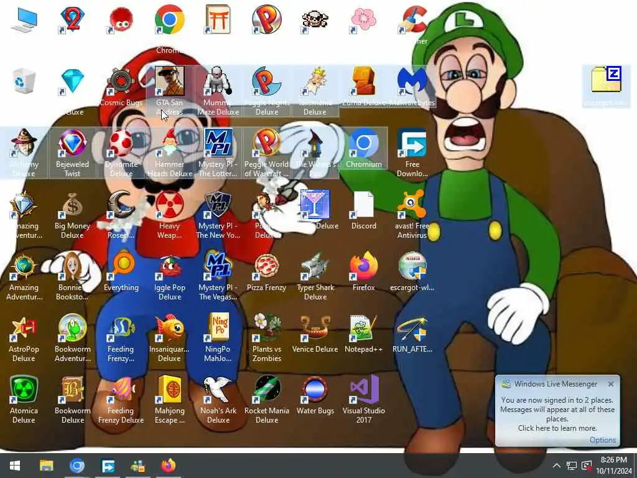The height and width of the screenshot is (478, 637).
Task: Close the Windows Live Messenger notification
Action: [x=611, y=384]
